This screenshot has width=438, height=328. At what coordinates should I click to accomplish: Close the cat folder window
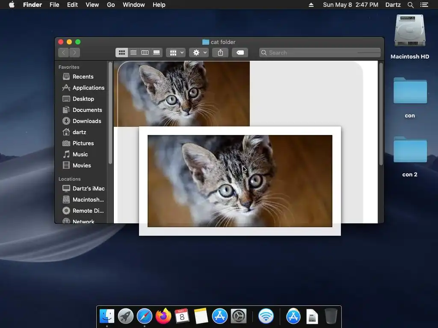click(61, 42)
